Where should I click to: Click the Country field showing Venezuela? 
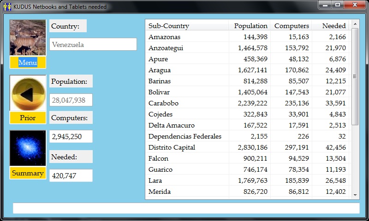(x=93, y=45)
